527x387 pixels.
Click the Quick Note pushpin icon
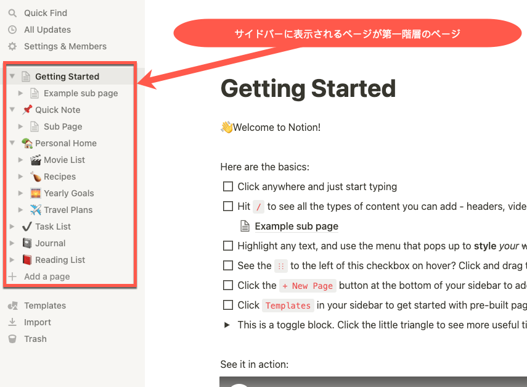(27, 110)
